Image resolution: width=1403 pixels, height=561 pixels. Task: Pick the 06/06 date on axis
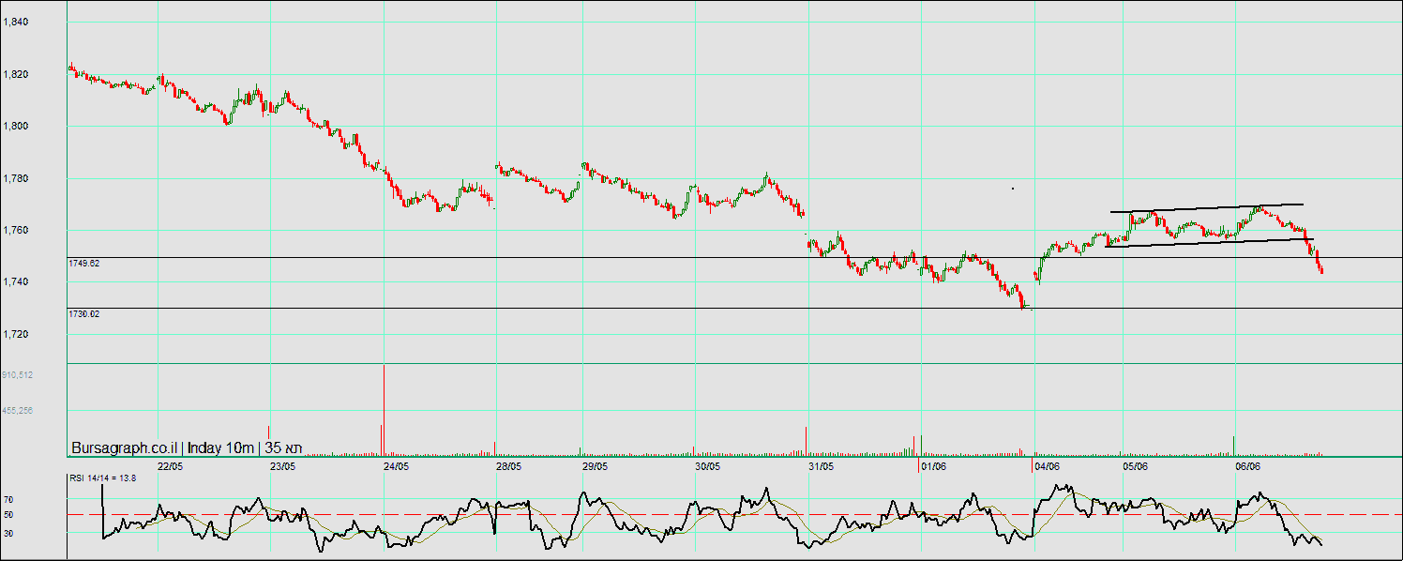[x=1247, y=465]
